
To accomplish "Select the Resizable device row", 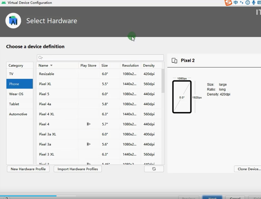I will (x=99, y=74).
